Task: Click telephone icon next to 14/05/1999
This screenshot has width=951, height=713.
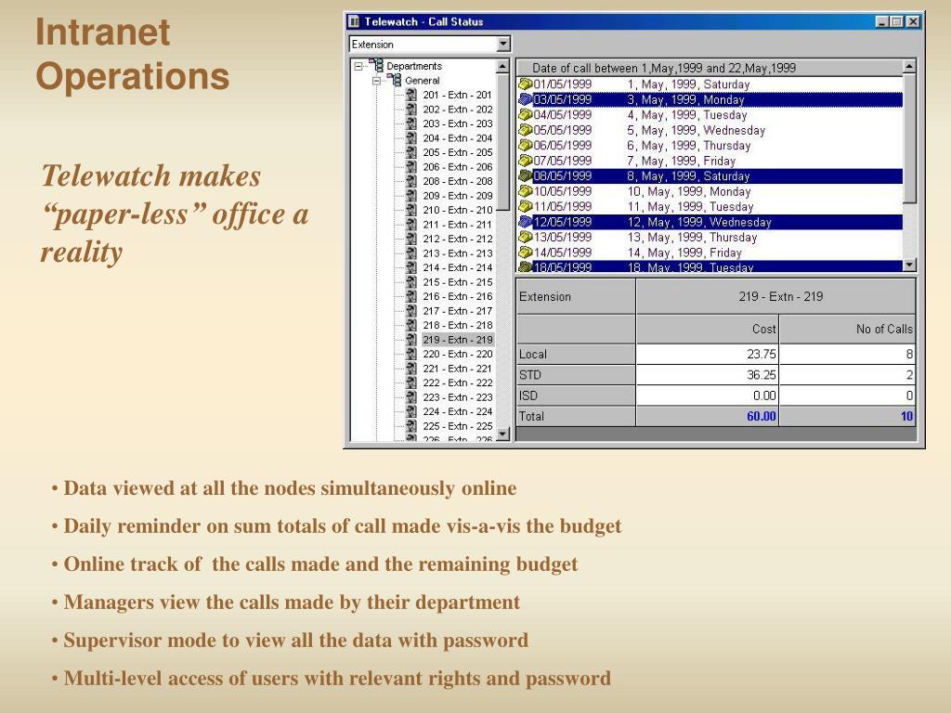Action: [526, 253]
